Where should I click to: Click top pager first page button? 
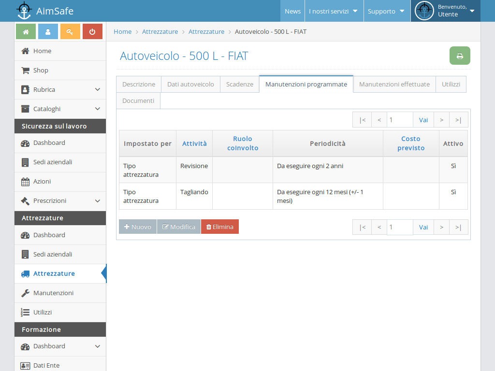click(x=363, y=120)
